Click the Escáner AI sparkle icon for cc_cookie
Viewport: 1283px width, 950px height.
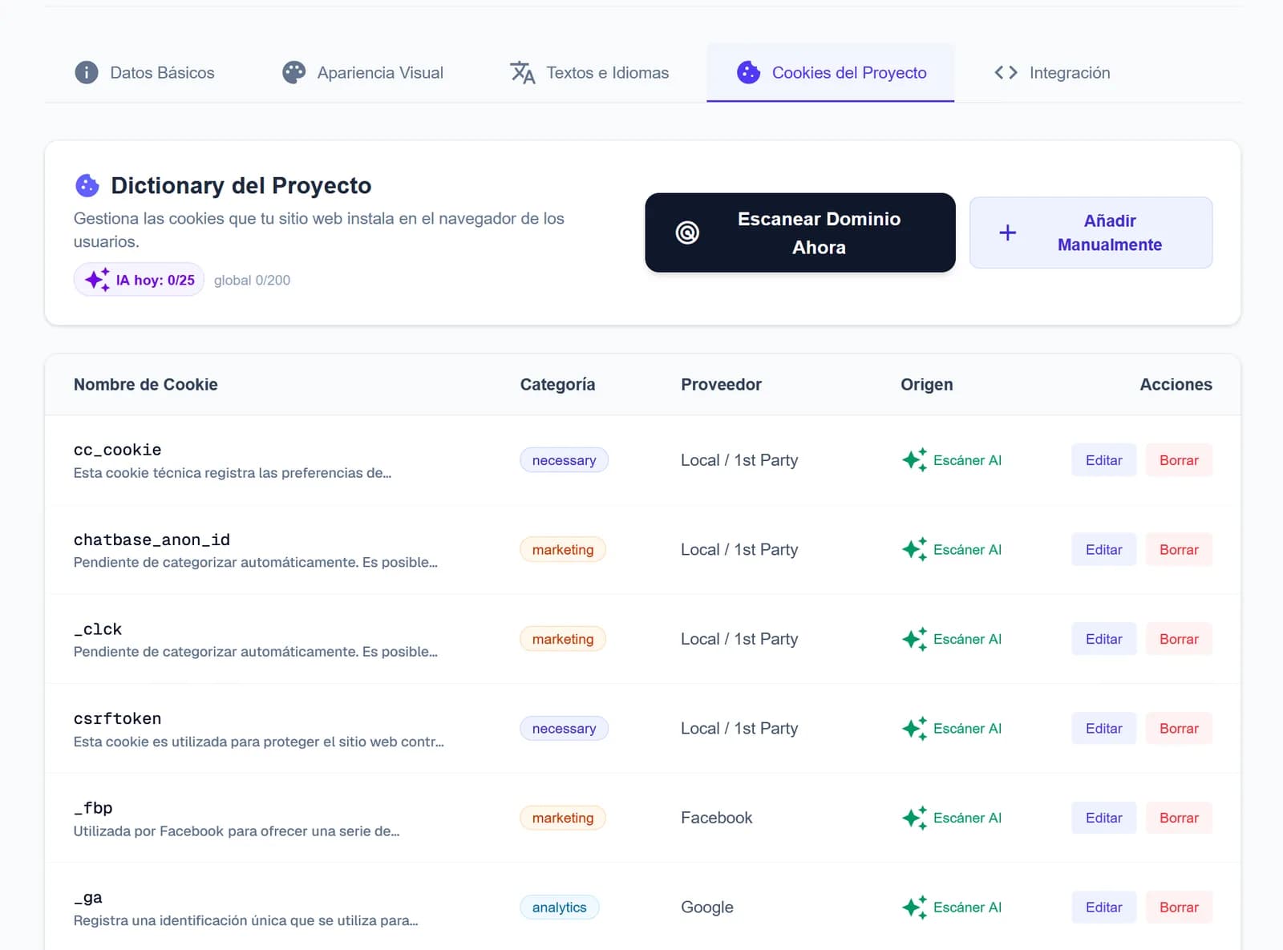coord(914,460)
